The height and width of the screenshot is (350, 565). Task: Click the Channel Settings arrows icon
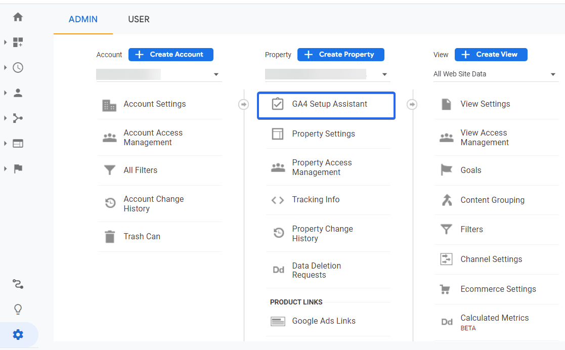click(x=446, y=259)
